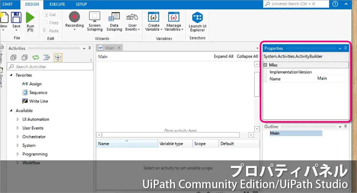Viewport: 357px width, 193px height.
Task: Run the workflow with Run (F5)
Action: pos(30,22)
